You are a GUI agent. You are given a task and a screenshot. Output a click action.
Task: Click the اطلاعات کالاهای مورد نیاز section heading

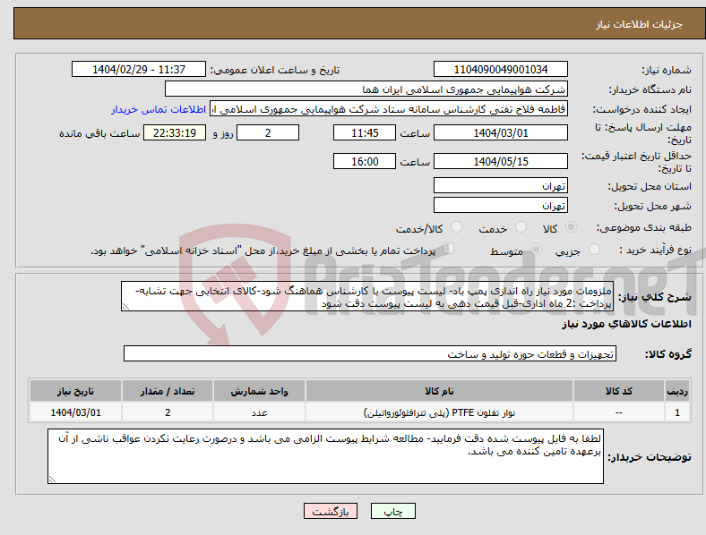tap(626, 324)
